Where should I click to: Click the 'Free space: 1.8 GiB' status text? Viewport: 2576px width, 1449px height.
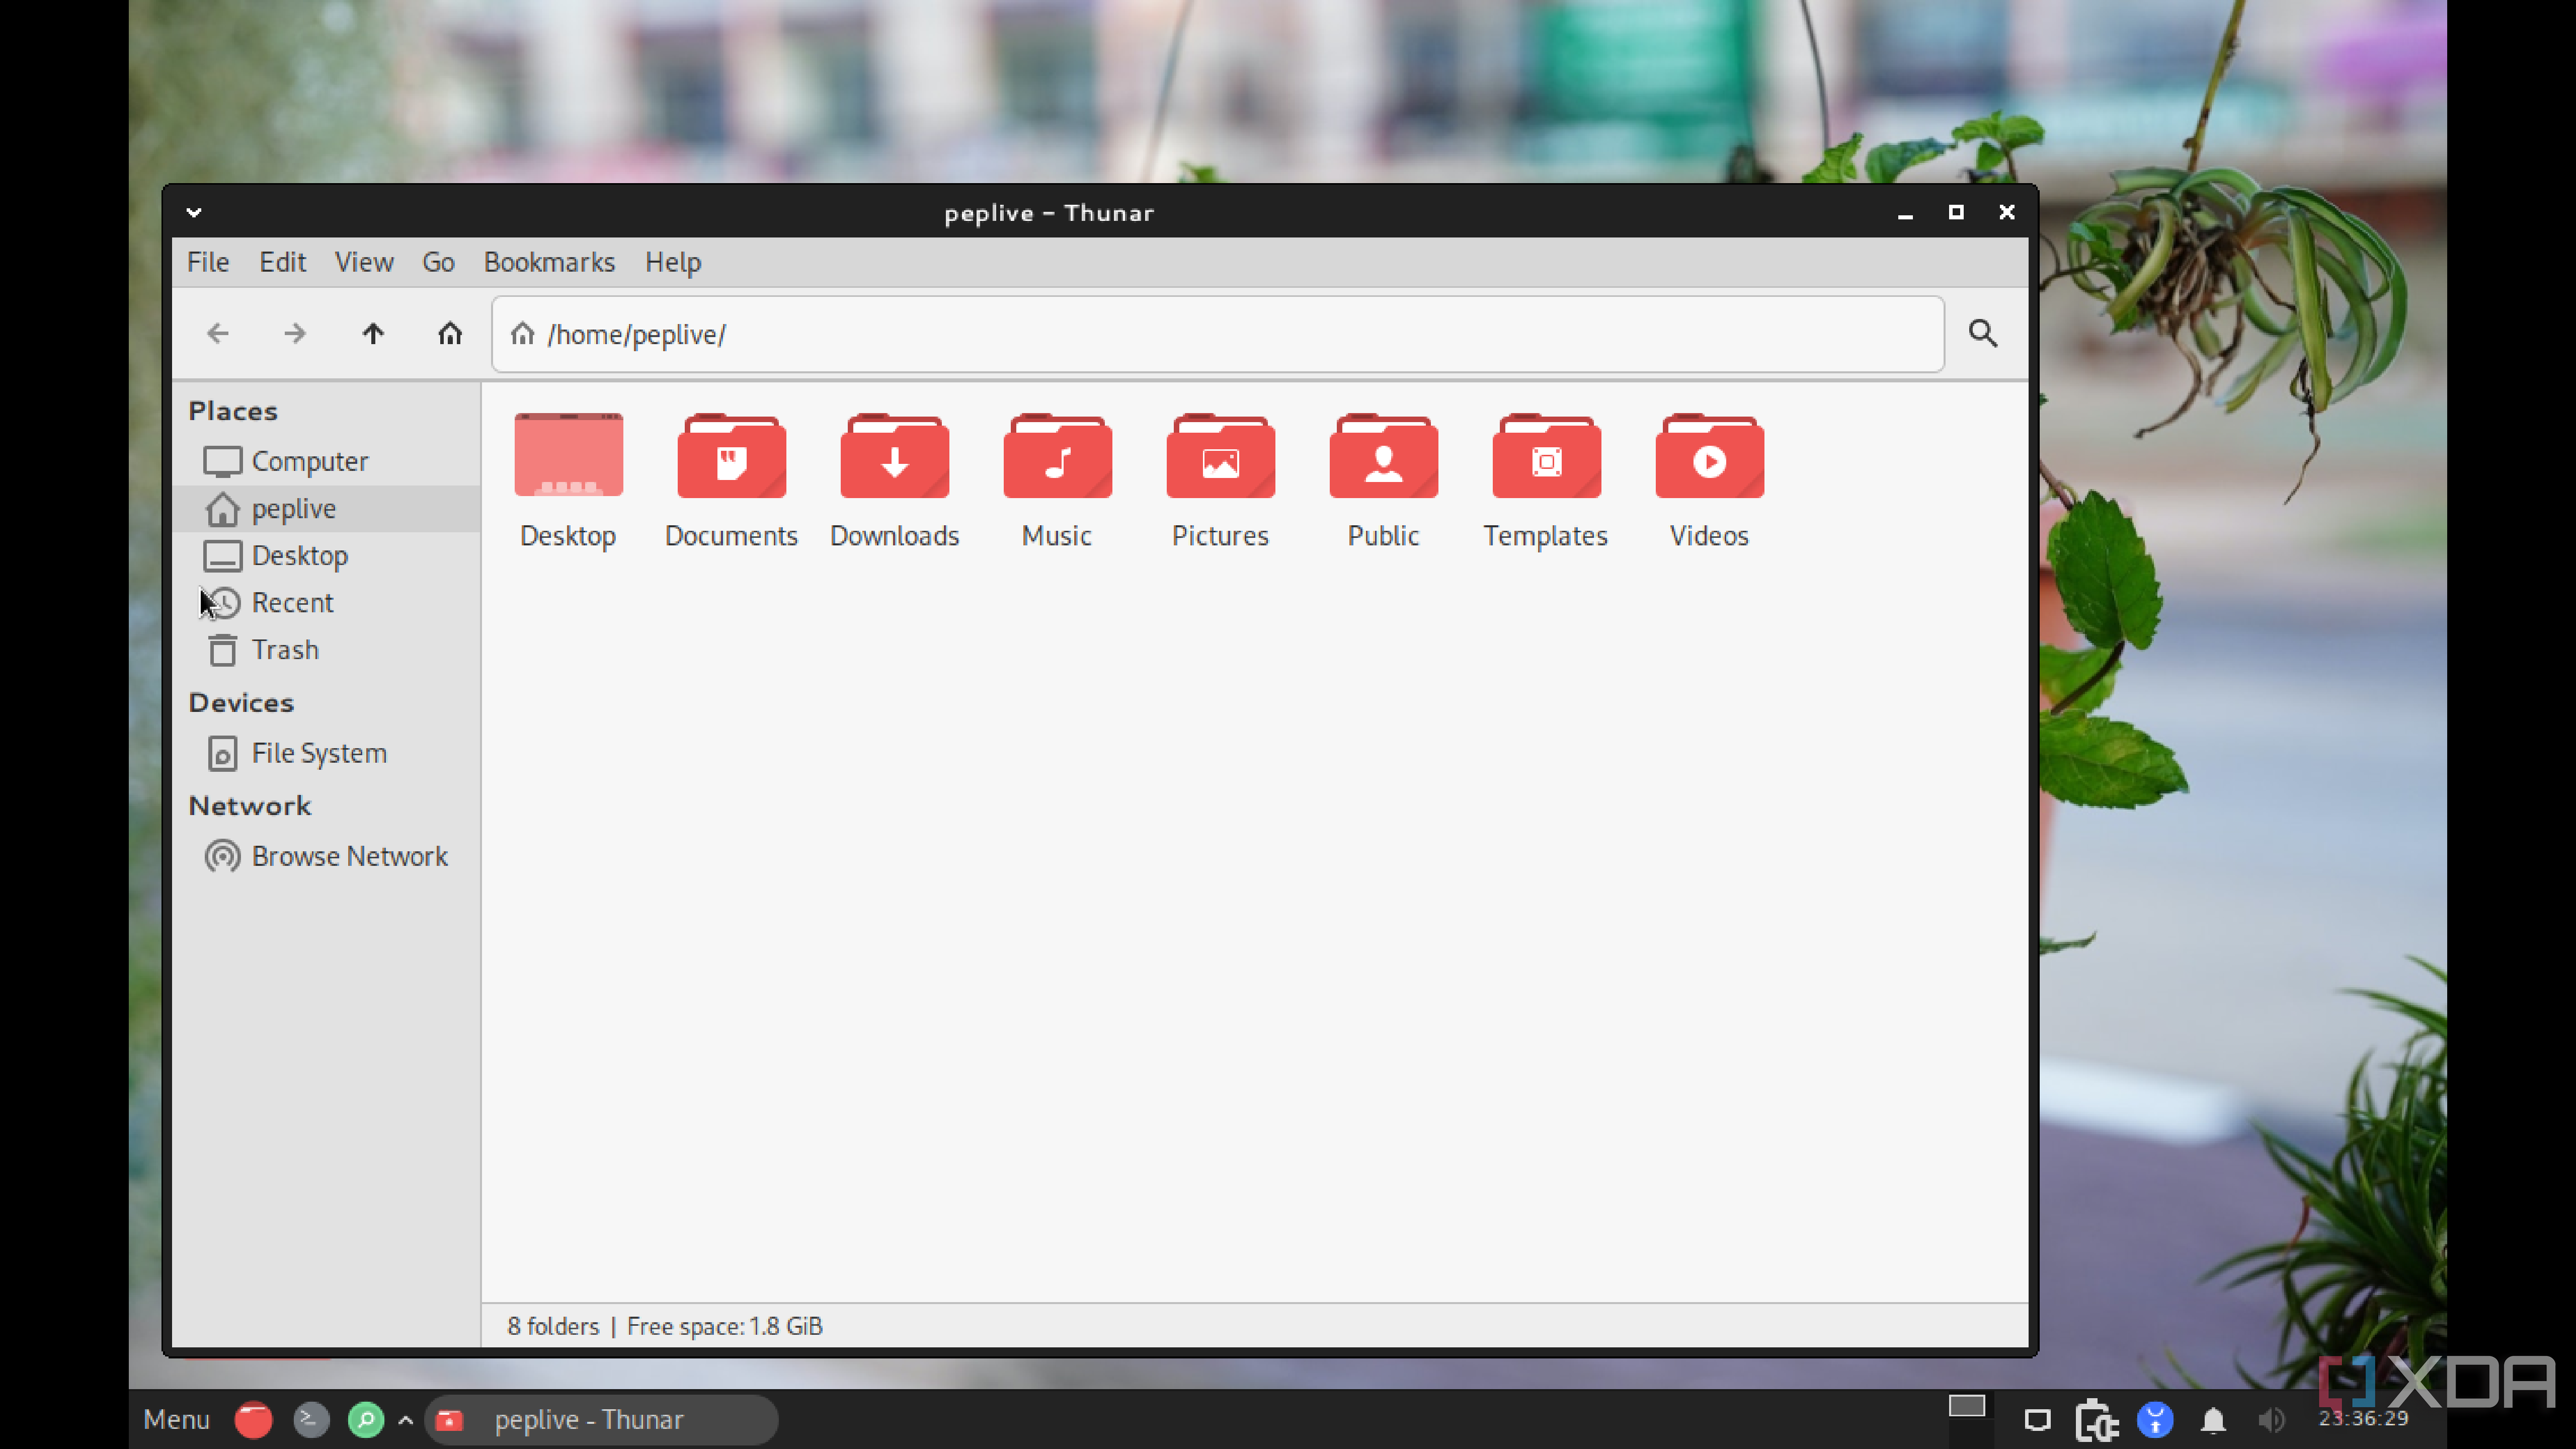[x=725, y=1326]
